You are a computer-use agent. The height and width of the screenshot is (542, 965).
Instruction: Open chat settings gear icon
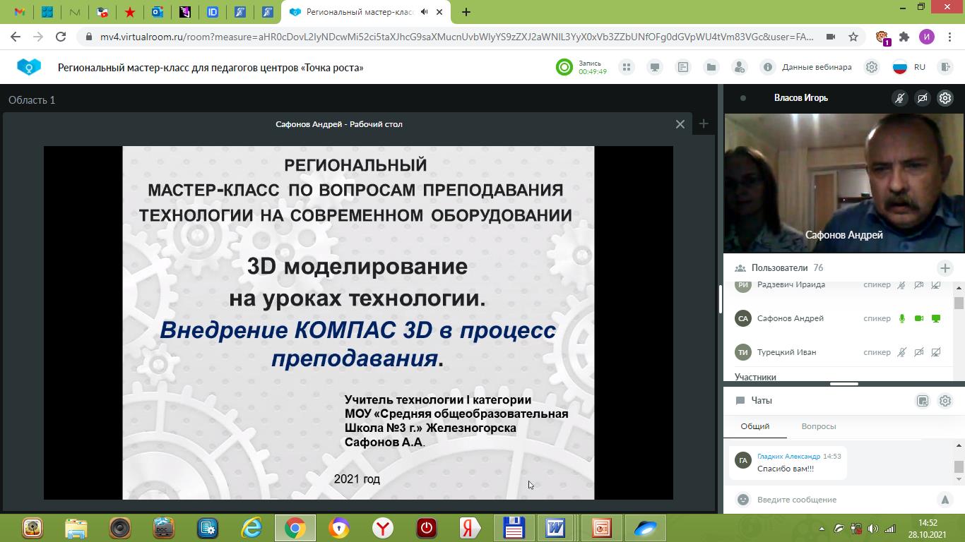[945, 401]
